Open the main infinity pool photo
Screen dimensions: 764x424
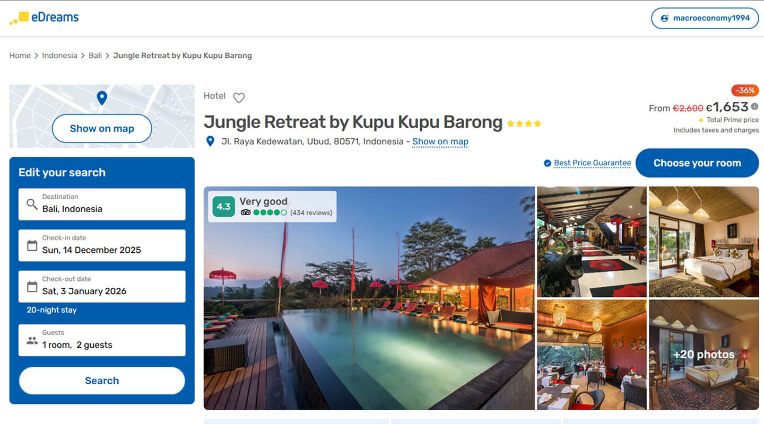pyautogui.click(x=369, y=298)
